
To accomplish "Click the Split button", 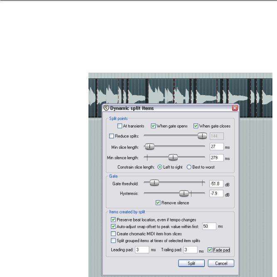I will pyautogui.click(x=191, y=263).
